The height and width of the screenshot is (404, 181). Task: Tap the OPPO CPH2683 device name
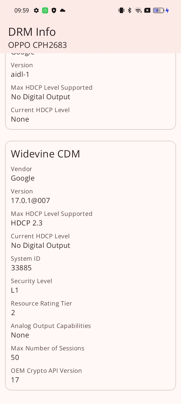tap(37, 45)
